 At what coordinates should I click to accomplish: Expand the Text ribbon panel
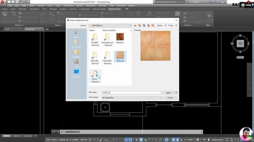(58, 25)
